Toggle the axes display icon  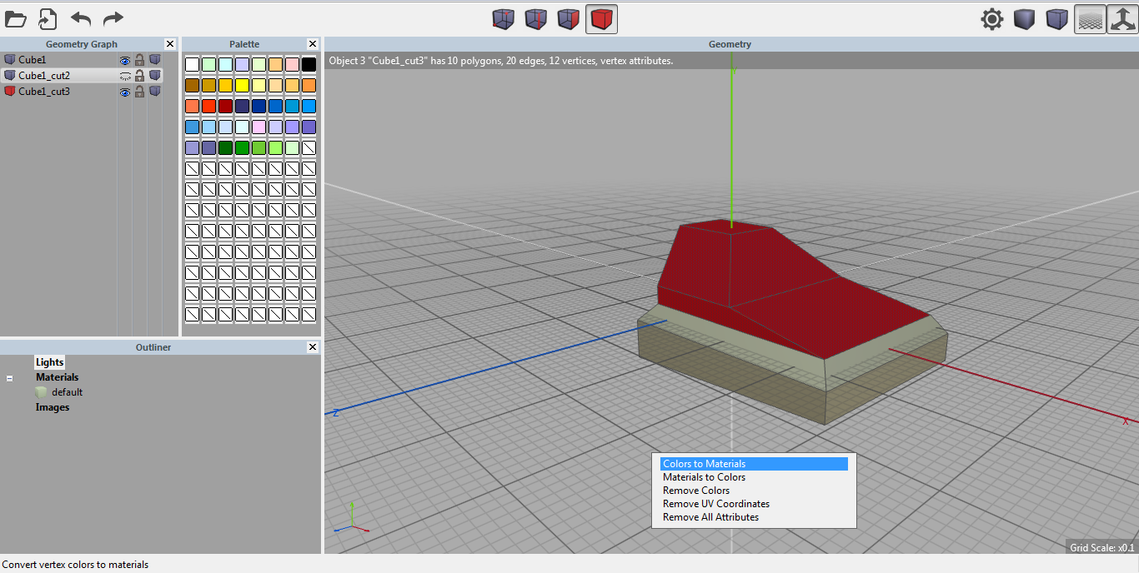pos(1122,19)
